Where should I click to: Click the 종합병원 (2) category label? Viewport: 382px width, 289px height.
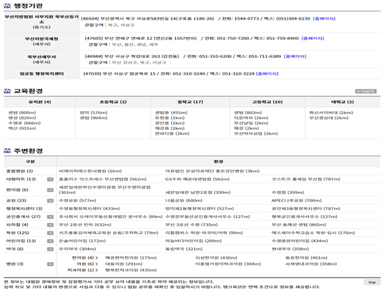tap(20, 171)
